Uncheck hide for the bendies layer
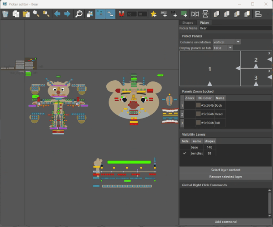 (185, 153)
